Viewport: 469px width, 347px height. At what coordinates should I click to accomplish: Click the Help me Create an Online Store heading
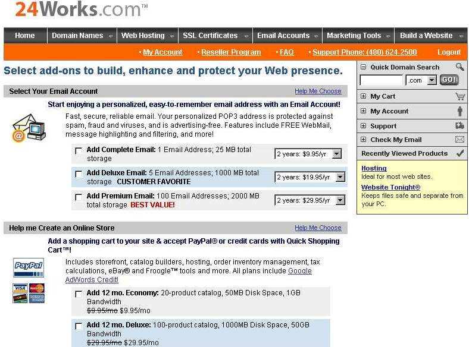pyautogui.click(x=62, y=228)
